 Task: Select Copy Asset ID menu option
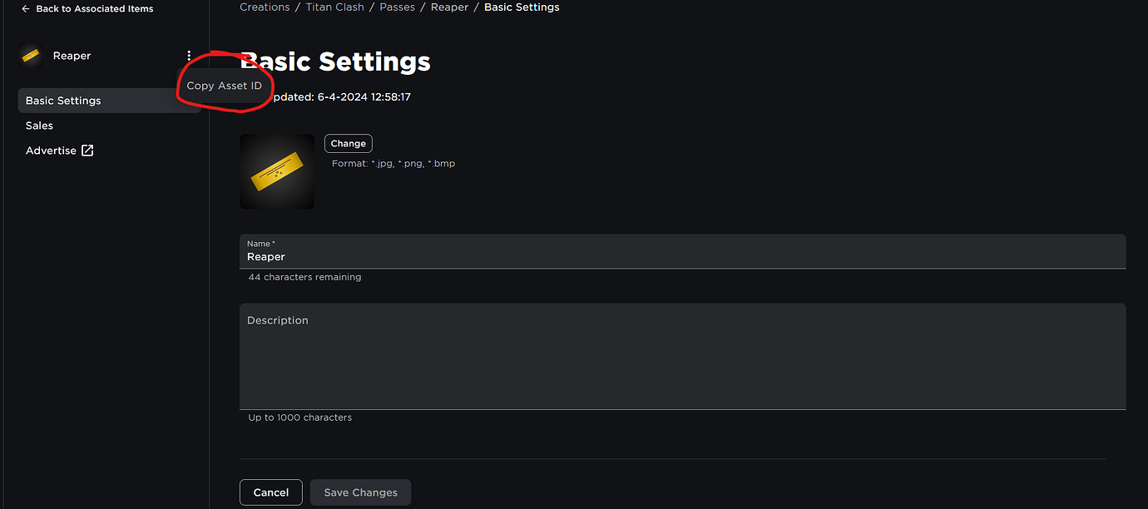pos(224,86)
